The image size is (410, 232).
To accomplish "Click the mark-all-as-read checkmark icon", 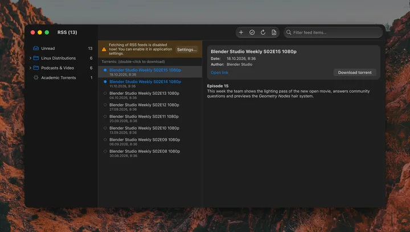I will click(x=252, y=32).
